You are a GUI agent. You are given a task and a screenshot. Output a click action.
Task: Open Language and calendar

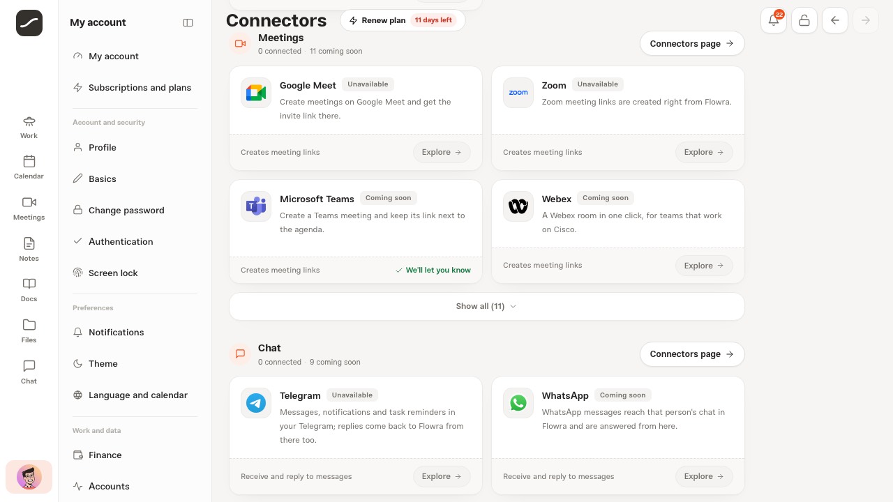pos(135,395)
